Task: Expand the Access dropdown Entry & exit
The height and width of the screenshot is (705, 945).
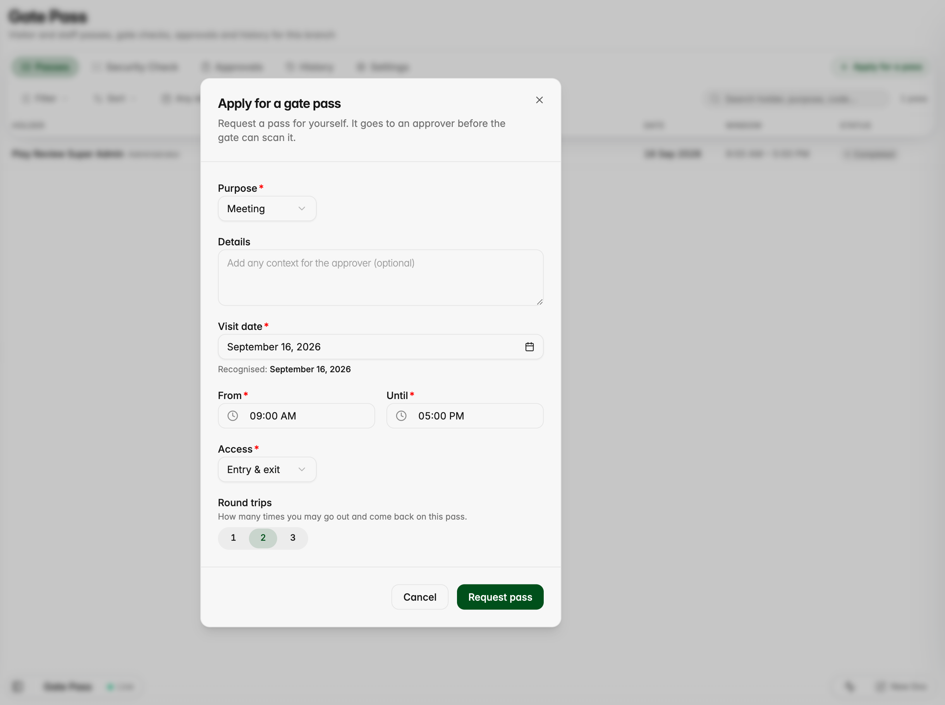Action: tap(267, 470)
